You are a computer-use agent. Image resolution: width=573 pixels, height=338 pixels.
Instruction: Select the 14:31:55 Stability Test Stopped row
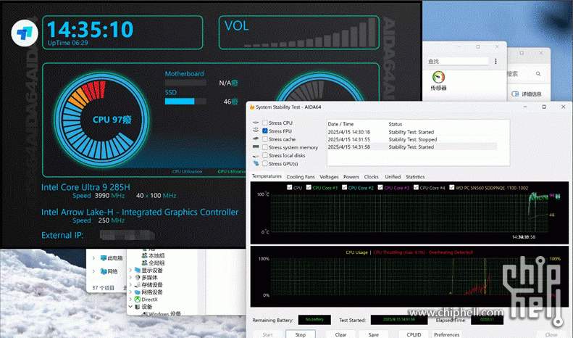412,139
